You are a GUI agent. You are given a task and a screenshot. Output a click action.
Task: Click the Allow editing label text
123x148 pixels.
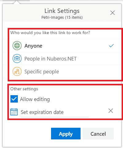point(35,99)
